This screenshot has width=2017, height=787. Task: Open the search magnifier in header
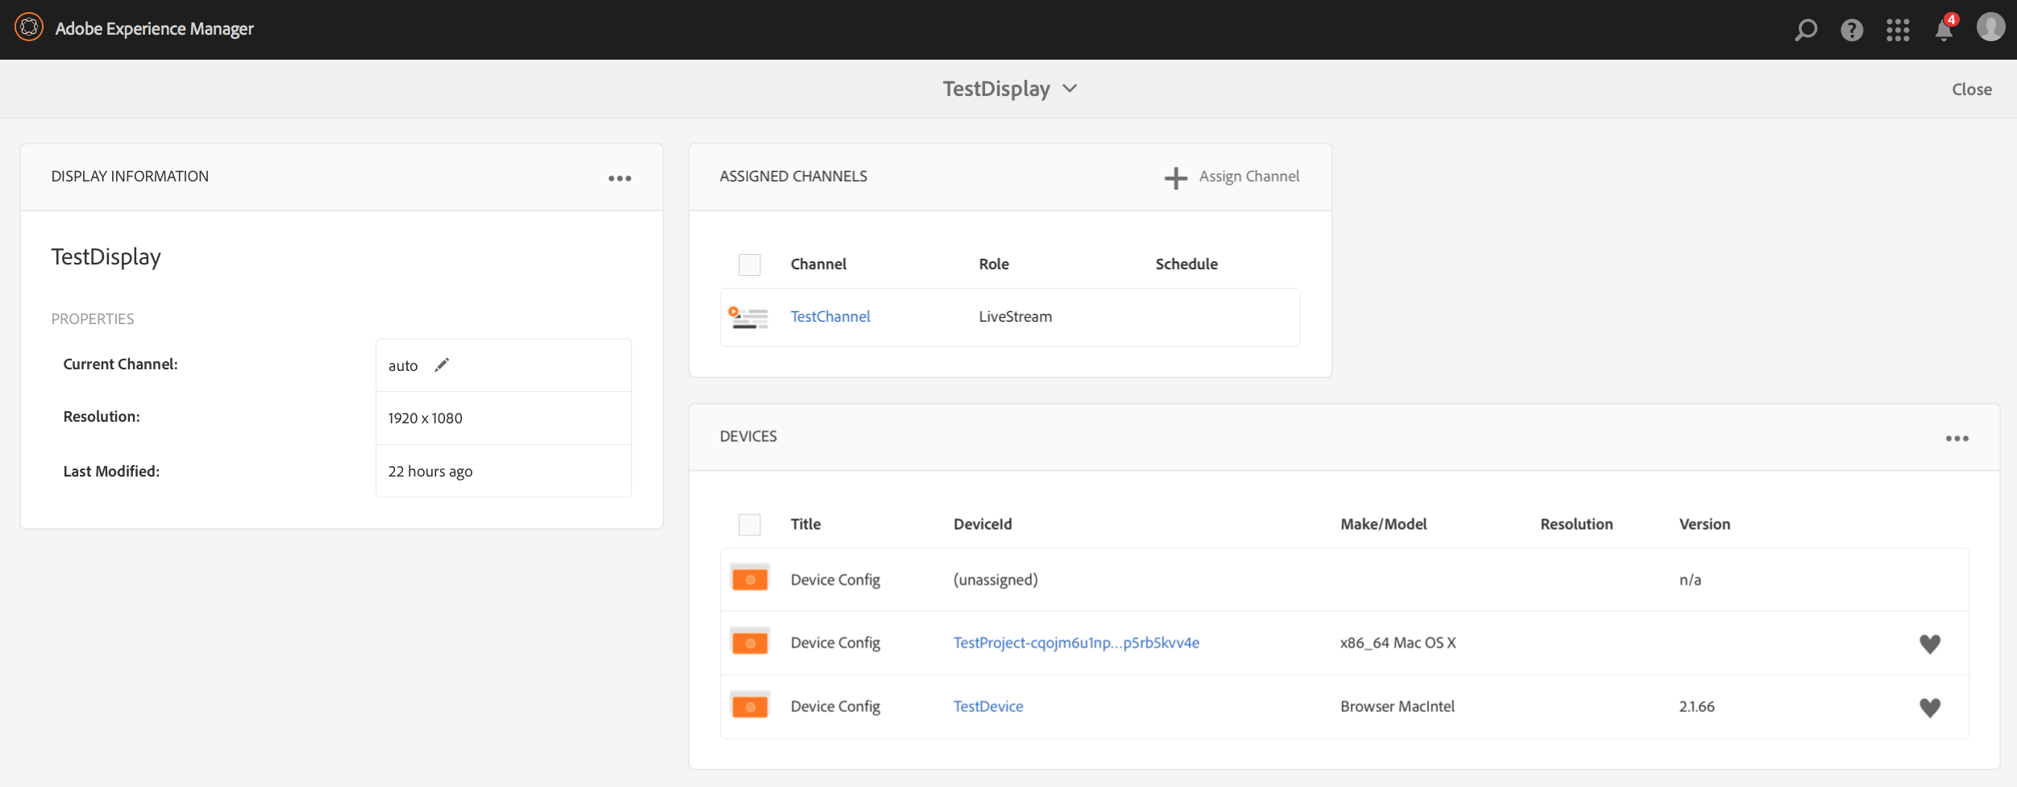point(1806,30)
